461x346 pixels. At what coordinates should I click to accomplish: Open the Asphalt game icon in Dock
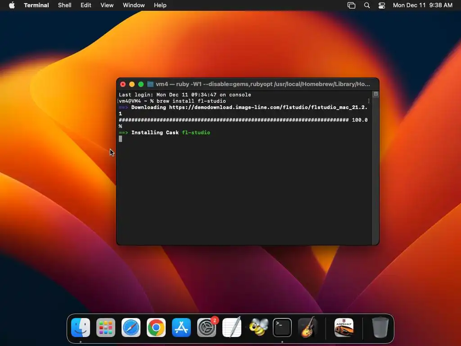click(x=344, y=327)
